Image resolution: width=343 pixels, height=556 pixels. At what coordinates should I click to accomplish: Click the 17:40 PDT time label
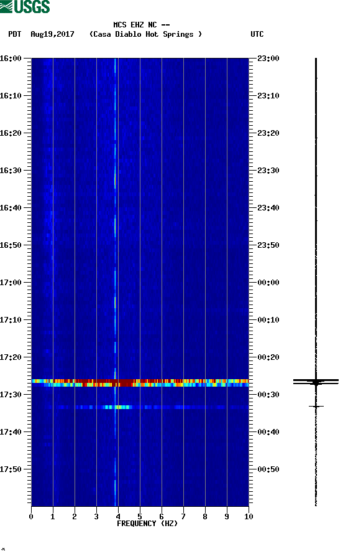(11, 432)
